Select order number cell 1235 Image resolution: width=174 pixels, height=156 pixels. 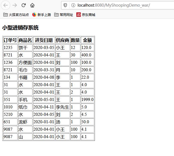coord(10,48)
